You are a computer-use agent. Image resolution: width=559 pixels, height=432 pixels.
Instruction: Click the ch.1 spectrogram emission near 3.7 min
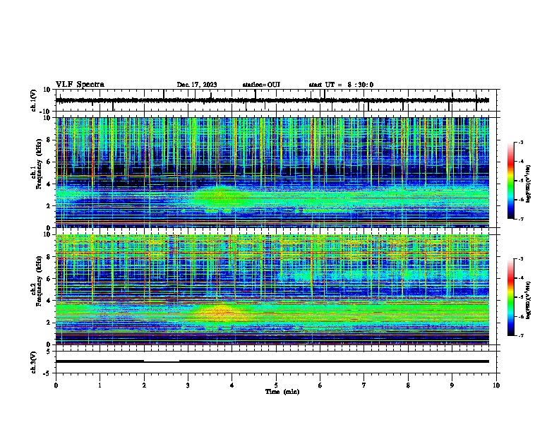[x=219, y=197]
